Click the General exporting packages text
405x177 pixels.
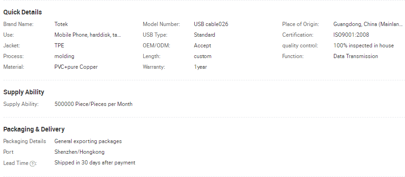point(88,141)
